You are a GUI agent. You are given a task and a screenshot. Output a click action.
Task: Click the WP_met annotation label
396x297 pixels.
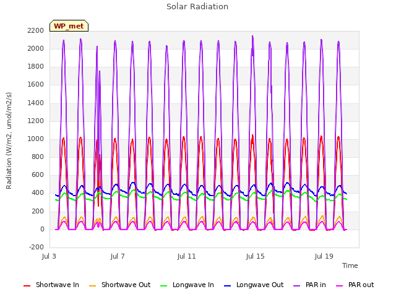[69, 26]
